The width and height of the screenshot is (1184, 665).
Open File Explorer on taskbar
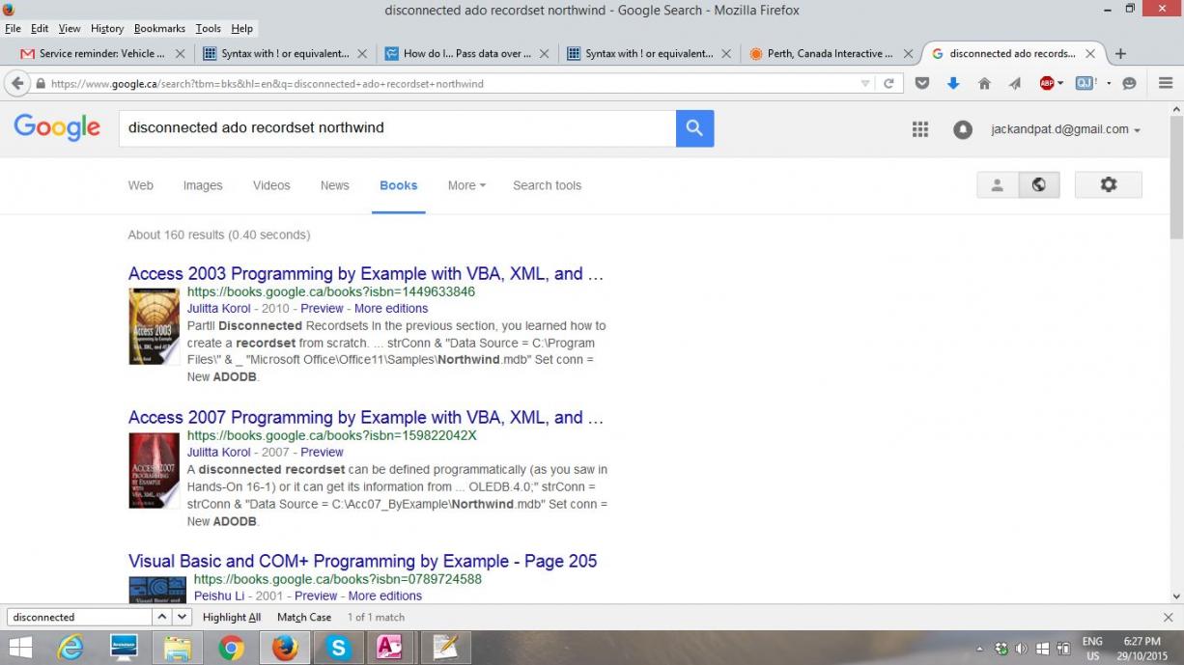click(178, 648)
